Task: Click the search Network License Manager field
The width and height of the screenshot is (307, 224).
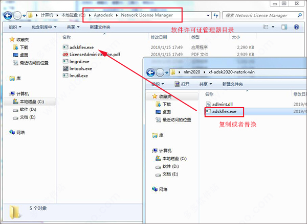Action: coord(259,15)
